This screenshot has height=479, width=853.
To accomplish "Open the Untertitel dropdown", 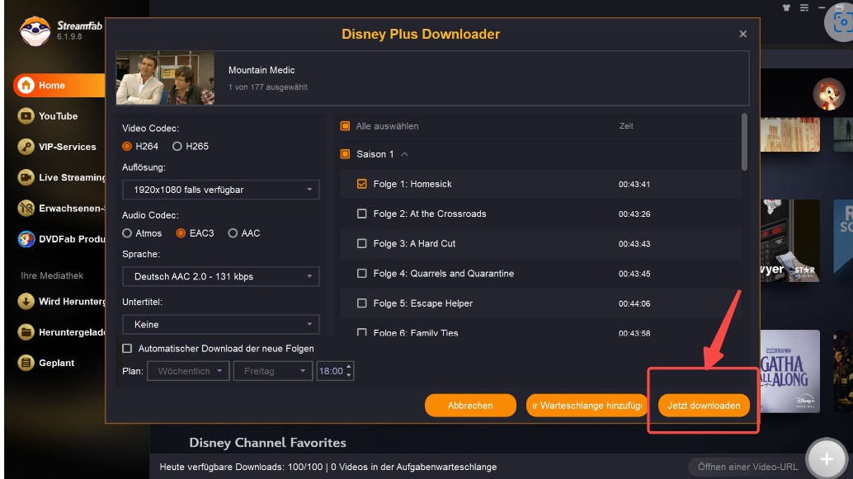I will [221, 324].
